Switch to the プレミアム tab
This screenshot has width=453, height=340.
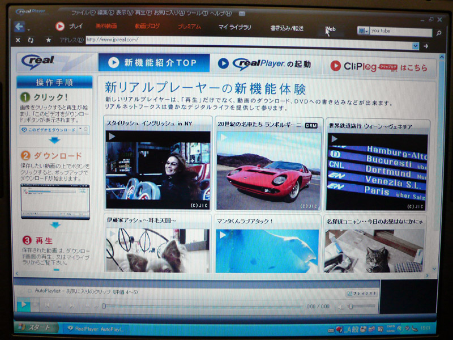189,27
